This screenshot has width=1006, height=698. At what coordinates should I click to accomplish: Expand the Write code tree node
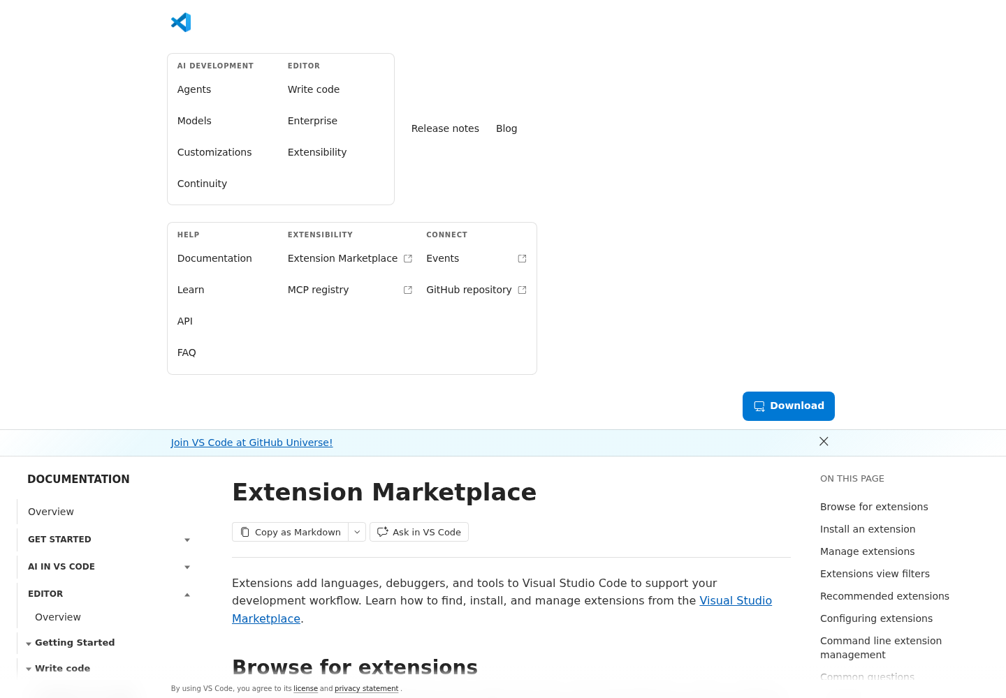coord(29,669)
